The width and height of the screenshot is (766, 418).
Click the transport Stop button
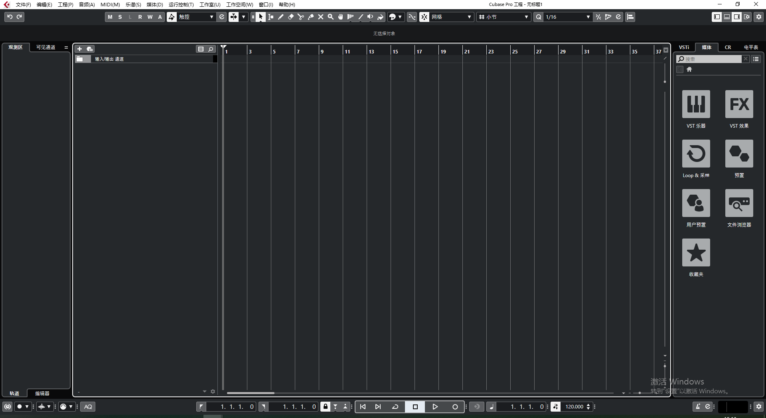tap(415, 407)
